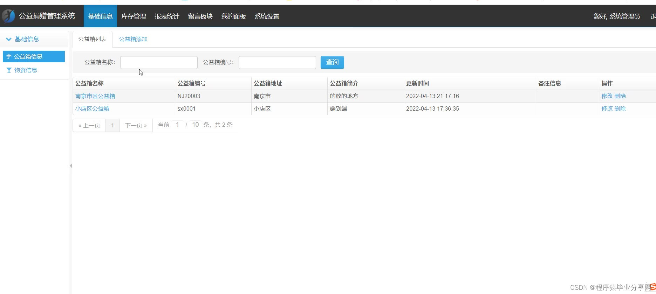Image resolution: width=656 pixels, height=294 pixels.
Task: Click 修改 for the 南京市区公益箱 row
Action: [x=607, y=96]
